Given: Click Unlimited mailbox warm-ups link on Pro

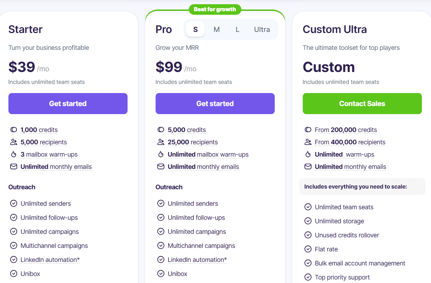Looking at the screenshot, I should 208,154.
